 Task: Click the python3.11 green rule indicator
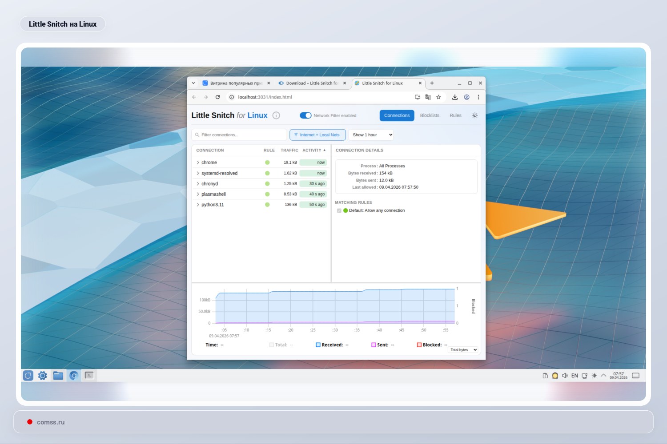coord(267,205)
